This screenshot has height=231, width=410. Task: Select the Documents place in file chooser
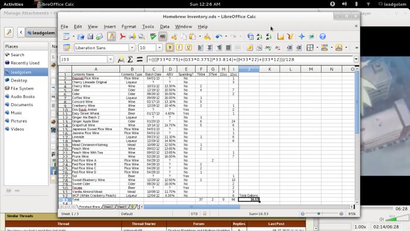[22, 104]
